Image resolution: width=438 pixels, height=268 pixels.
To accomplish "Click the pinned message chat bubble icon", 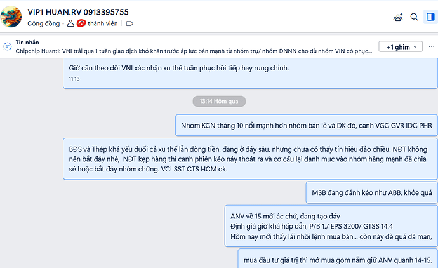I will 8,46.
